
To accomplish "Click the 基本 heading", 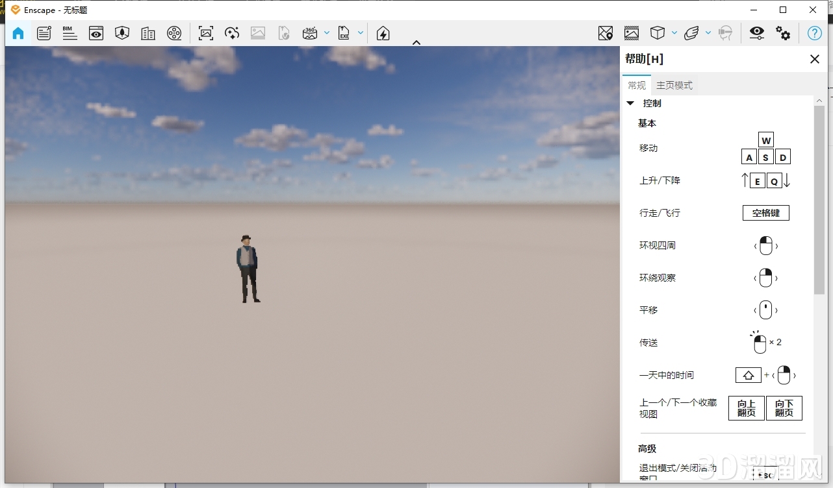I will [647, 123].
